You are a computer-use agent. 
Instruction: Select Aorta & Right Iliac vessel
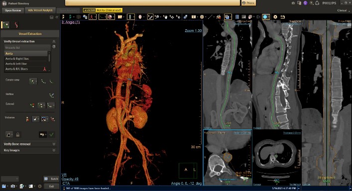(x=26, y=59)
